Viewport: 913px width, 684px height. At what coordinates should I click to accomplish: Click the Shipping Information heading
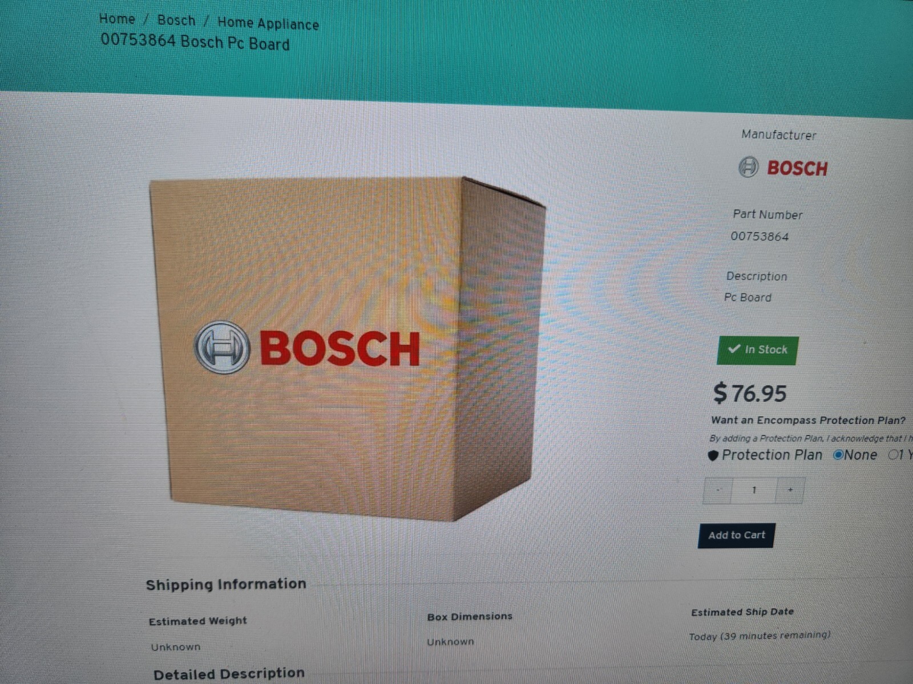(x=226, y=584)
